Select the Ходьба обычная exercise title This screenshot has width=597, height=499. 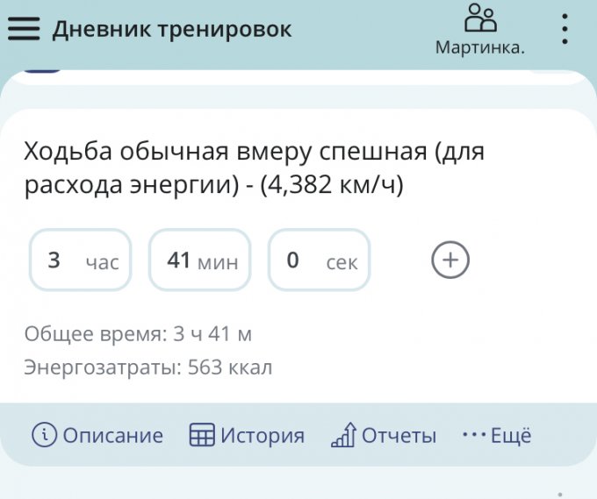click(255, 168)
